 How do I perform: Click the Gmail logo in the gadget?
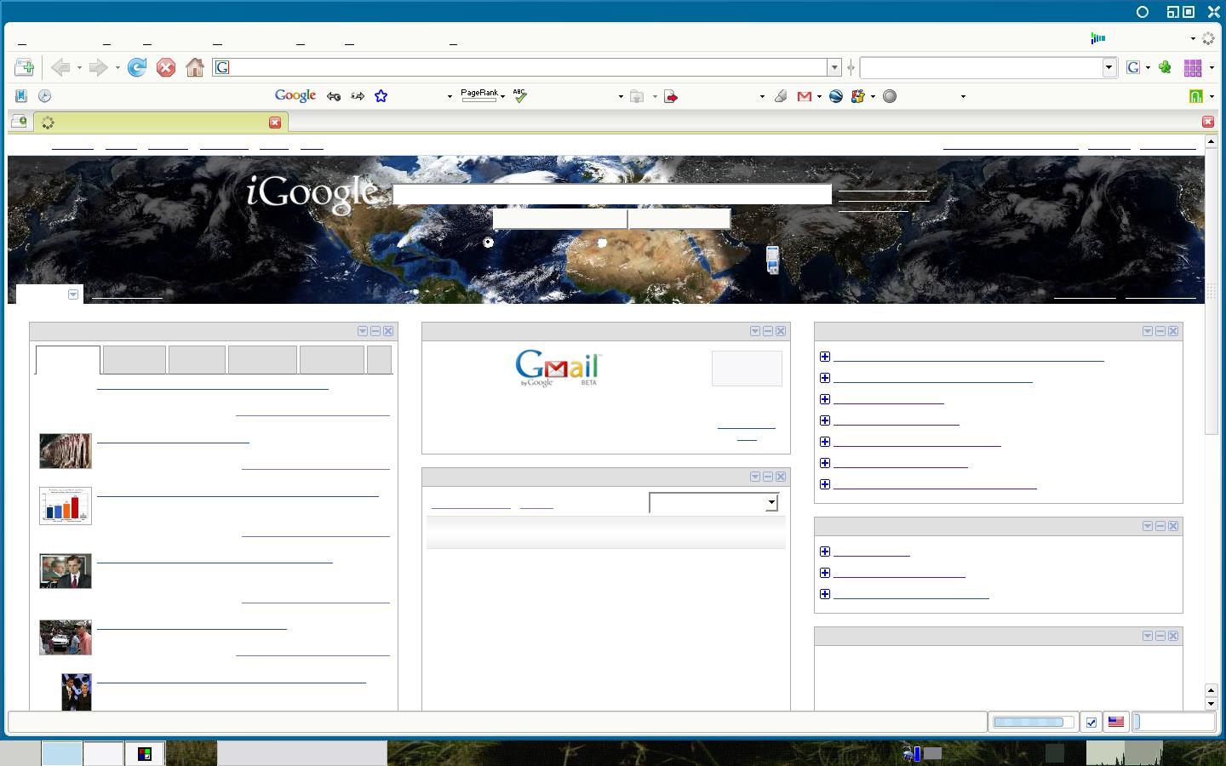click(x=559, y=368)
